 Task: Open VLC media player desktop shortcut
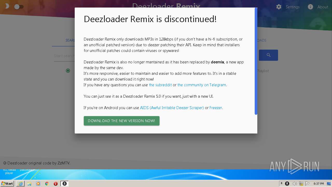click(9, 171)
